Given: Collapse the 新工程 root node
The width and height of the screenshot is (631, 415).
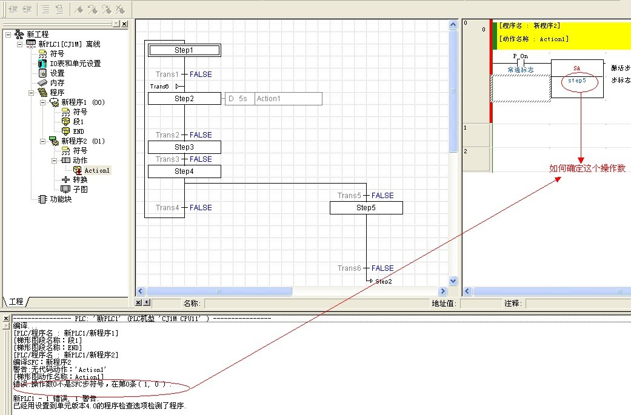Looking at the screenshot, I should point(8,35).
